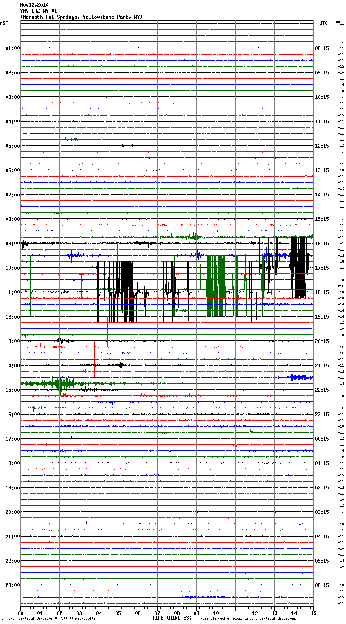Select the station code YMV EHZ WY 01
The height and width of the screenshot is (624, 346).
pyautogui.click(x=39, y=11)
